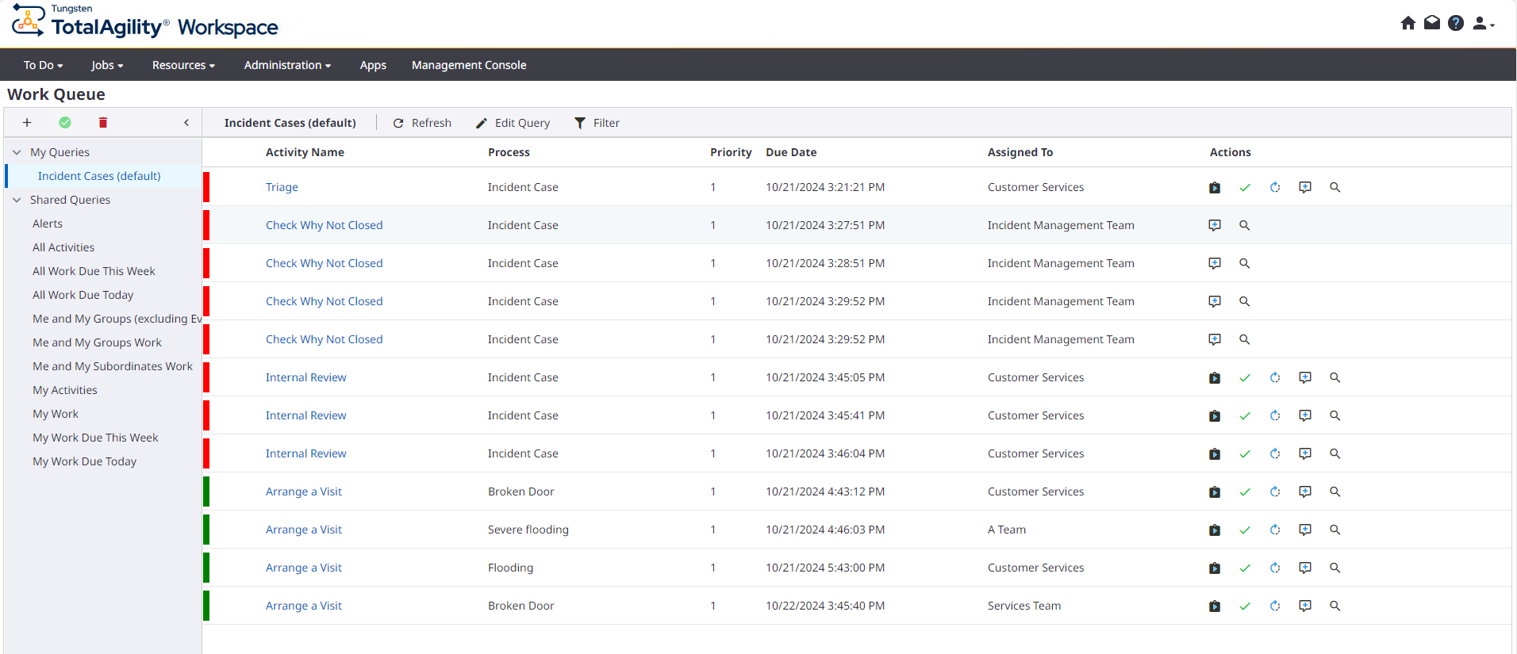Collapse the My Queries tree section

click(x=17, y=153)
